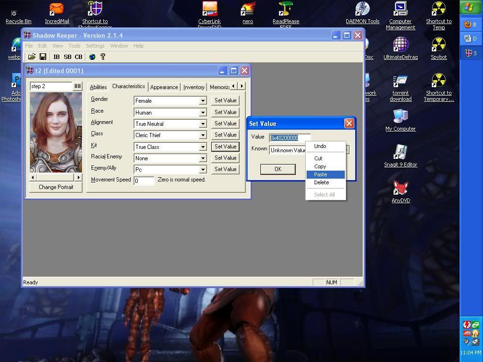Image resolution: width=483 pixels, height=362 pixels.
Task: Click the Movement Speed input field
Action: pos(144,181)
